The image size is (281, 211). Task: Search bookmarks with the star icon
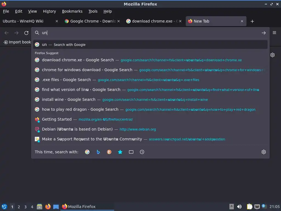[x=120, y=152]
